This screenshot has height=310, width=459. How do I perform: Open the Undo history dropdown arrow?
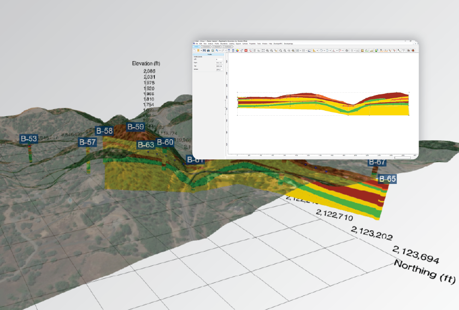coord(220,51)
